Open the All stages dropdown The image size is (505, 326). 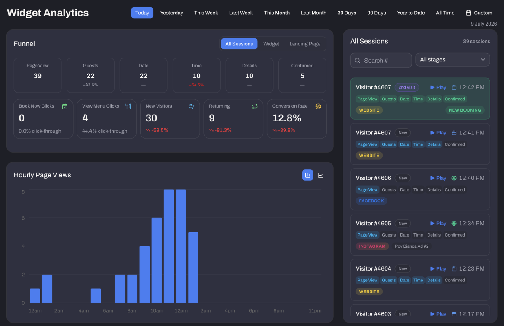coord(453,60)
